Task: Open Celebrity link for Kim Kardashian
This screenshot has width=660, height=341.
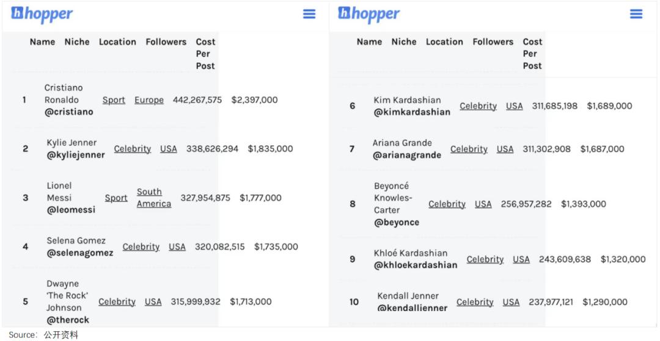Action: 478,106
